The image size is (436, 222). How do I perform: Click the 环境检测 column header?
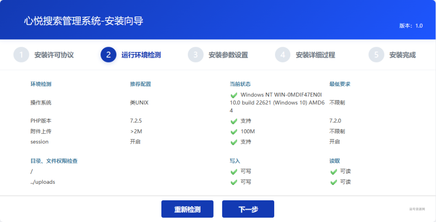coord(41,84)
